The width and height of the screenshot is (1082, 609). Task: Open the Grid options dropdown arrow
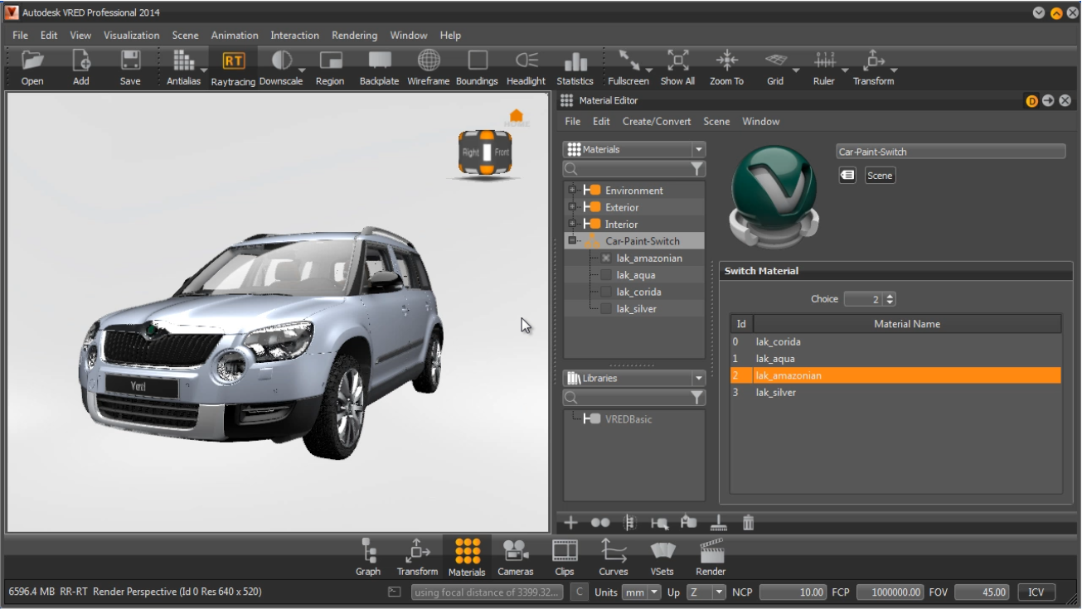796,70
